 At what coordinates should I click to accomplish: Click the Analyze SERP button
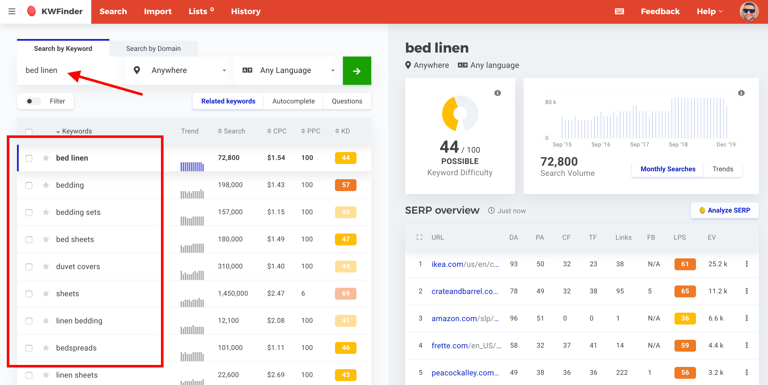pyautogui.click(x=725, y=210)
